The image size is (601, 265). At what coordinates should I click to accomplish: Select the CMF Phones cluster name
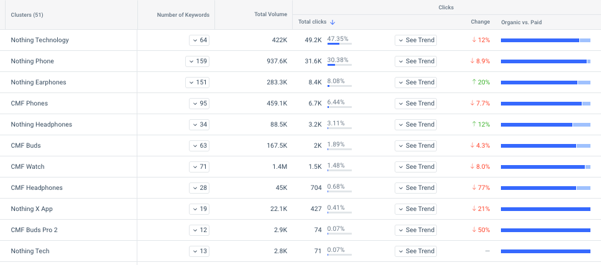29,104
